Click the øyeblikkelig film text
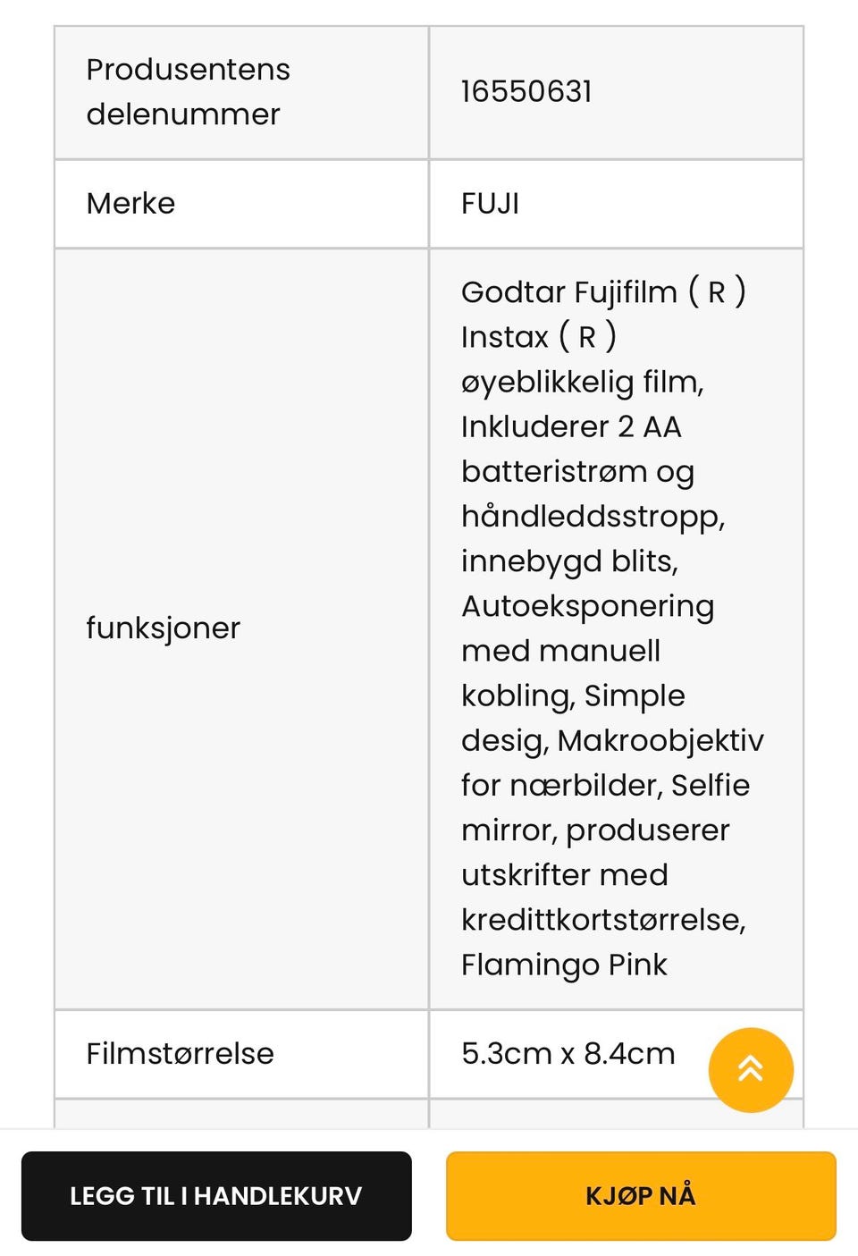 (x=582, y=383)
